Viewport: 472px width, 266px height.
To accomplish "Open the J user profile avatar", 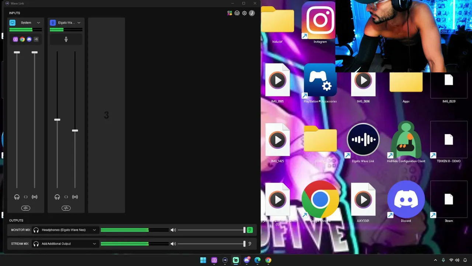I will pyautogui.click(x=252, y=13).
